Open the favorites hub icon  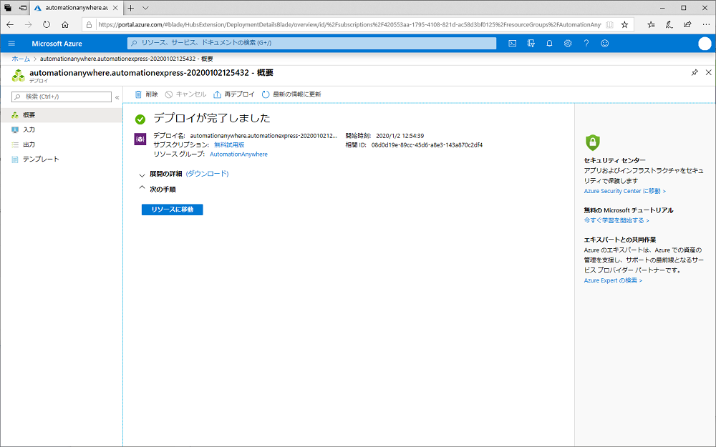click(651, 24)
